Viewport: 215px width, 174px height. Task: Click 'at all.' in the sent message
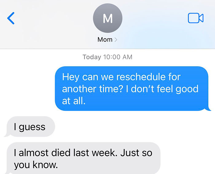73,101
